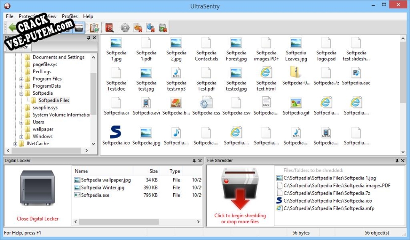
Task: Select the Softpedia-0... zipped folder icon
Action: tap(296, 72)
